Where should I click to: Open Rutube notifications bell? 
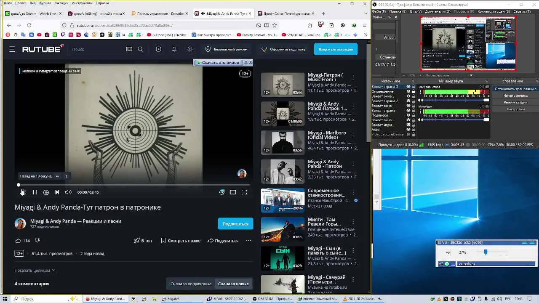coord(174,49)
